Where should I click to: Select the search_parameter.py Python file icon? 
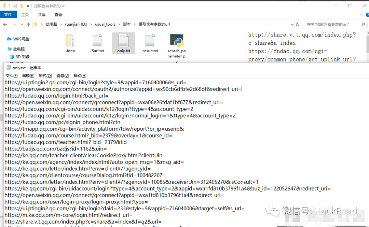coord(177,41)
